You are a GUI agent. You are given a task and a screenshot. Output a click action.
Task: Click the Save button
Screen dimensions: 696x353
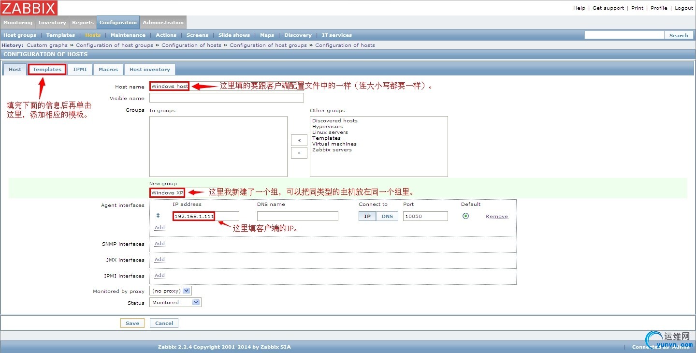(x=132, y=323)
